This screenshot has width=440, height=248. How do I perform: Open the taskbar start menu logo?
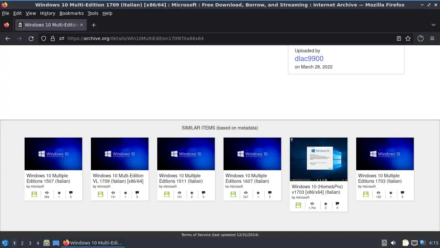tap(5, 243)
